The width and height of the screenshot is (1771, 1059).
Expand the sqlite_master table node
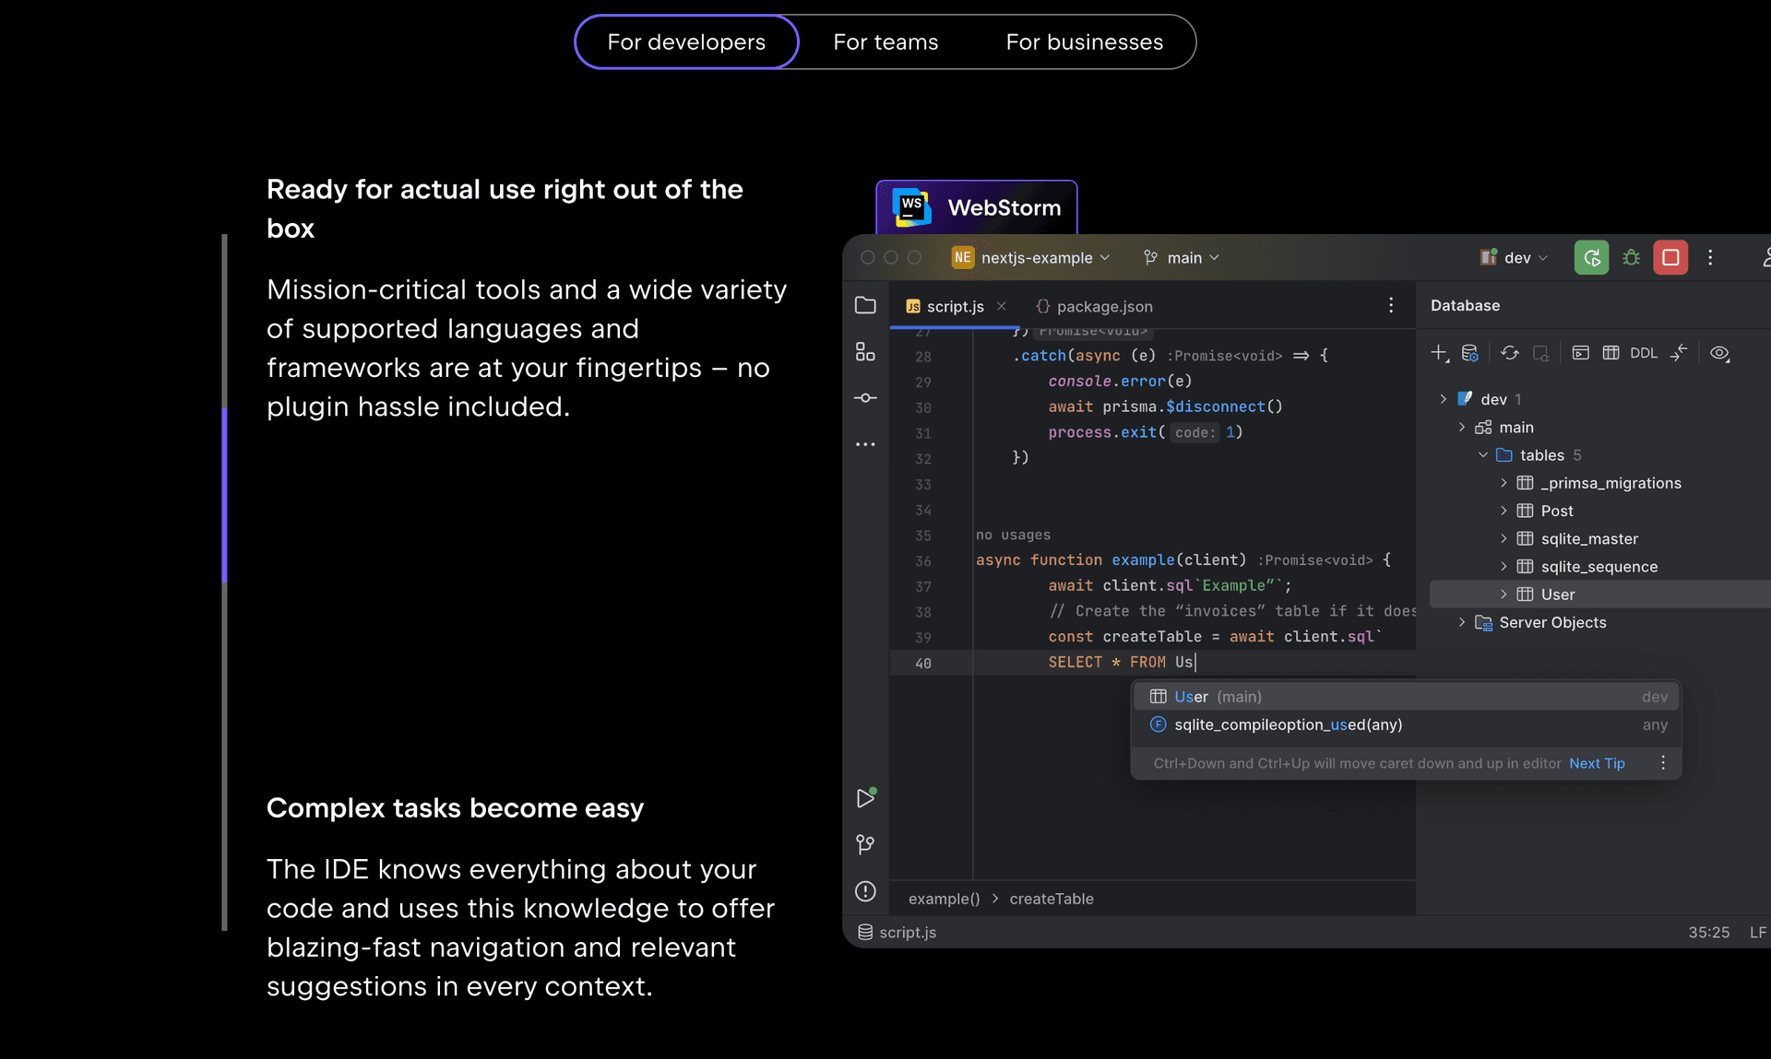(x=1504, y=539)
